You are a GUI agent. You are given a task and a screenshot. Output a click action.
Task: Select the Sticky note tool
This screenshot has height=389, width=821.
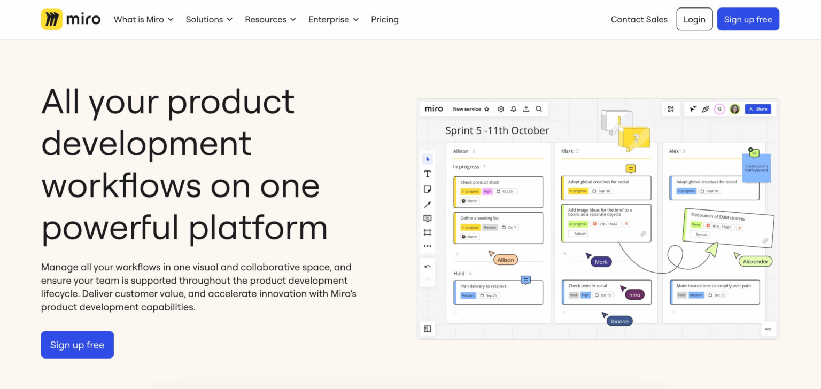427,189
